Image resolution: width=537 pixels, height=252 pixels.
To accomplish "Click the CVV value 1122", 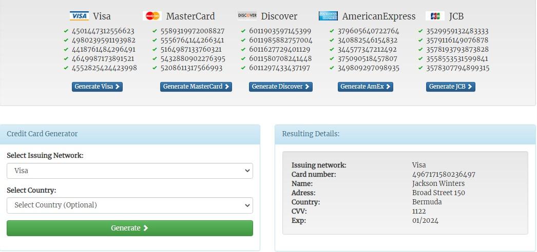I will (x=419, y=212).
